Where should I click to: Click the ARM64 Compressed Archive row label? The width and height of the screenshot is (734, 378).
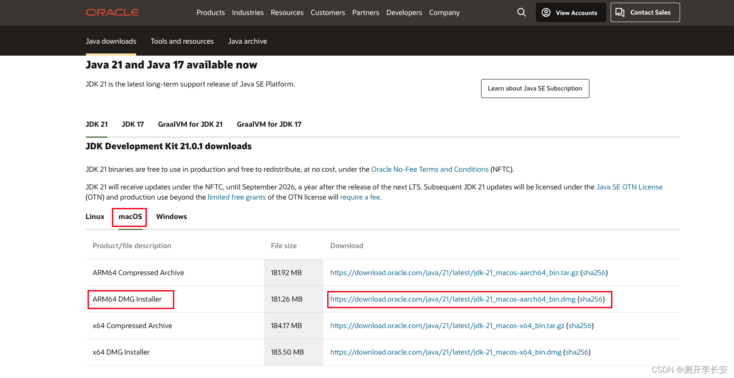138,272
